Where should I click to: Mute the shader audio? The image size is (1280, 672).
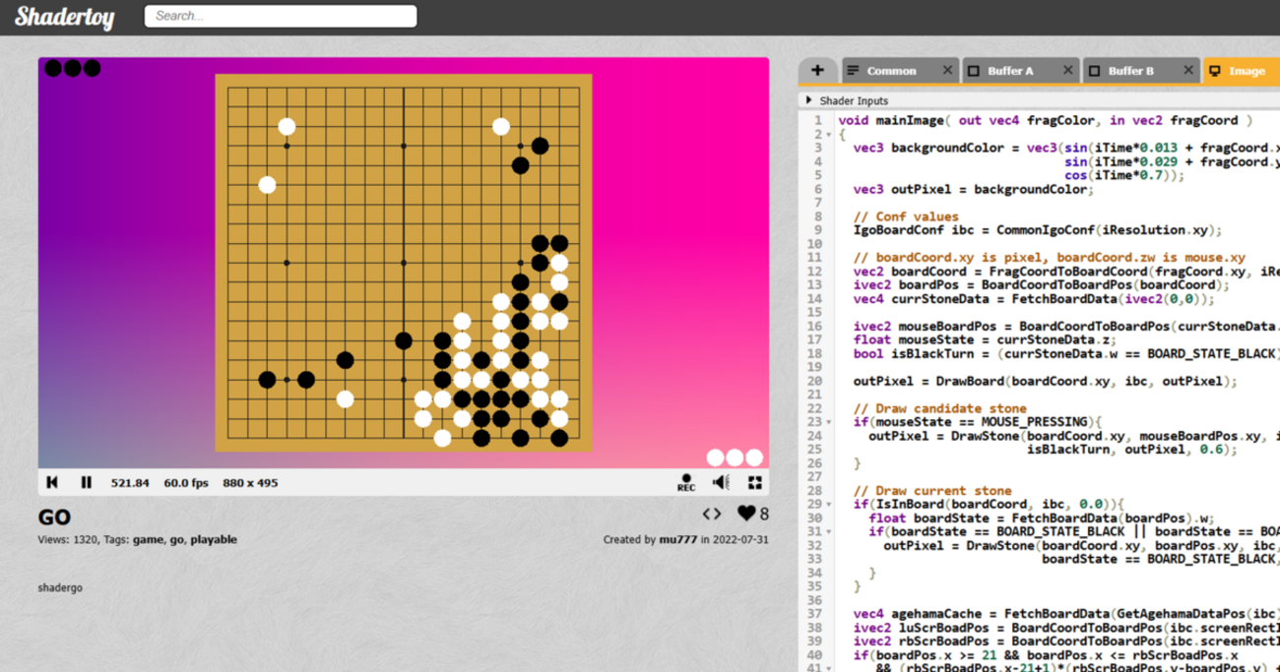click(721, 482)
